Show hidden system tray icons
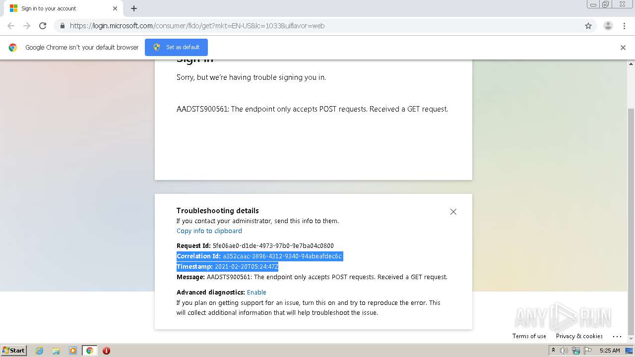Screen dimensions: 635x357 pyautogui.click(x=553, y=351)
